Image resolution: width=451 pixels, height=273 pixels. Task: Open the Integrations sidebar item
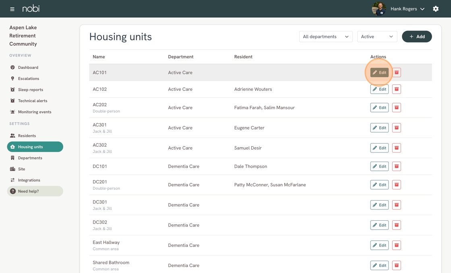point(29,180)
